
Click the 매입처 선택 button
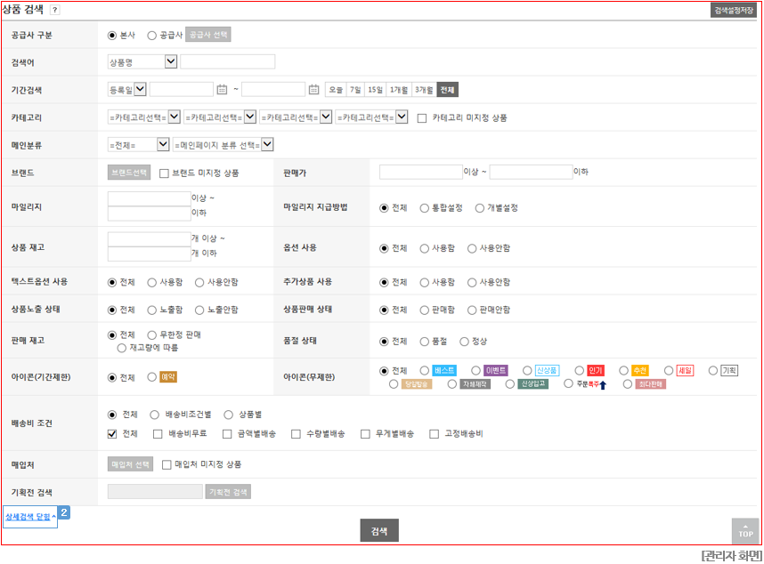pos(130,464)
